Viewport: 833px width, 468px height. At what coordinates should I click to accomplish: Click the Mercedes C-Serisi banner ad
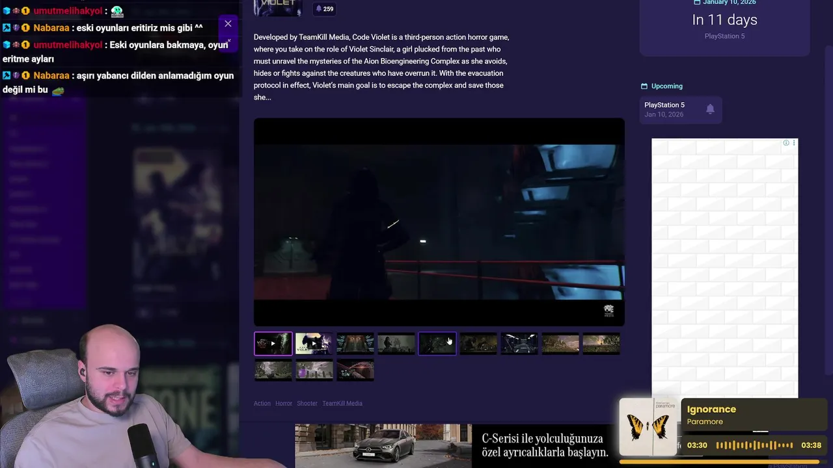[x=454, y=445]
